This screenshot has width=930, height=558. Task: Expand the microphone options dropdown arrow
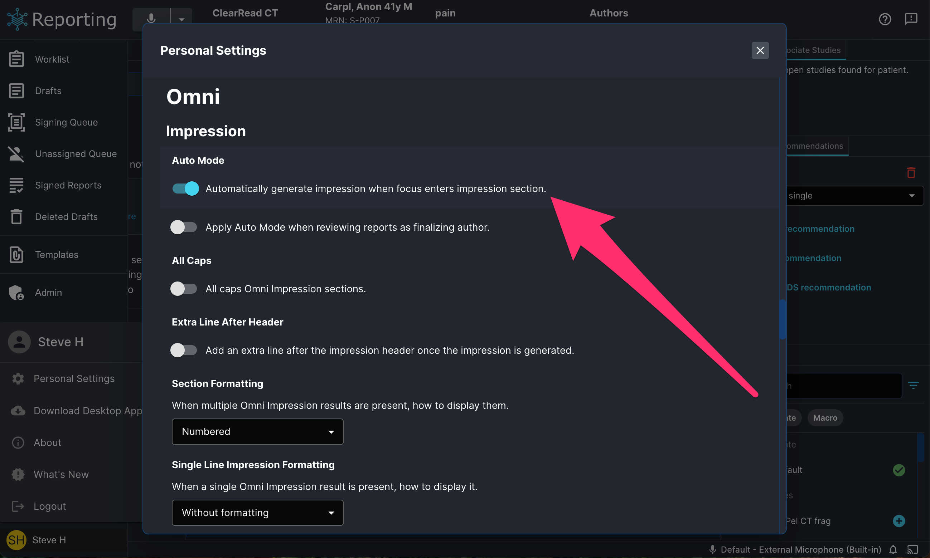[x=181, y=19]
